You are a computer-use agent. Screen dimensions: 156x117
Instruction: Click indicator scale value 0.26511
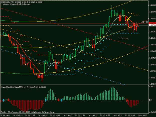152,87
